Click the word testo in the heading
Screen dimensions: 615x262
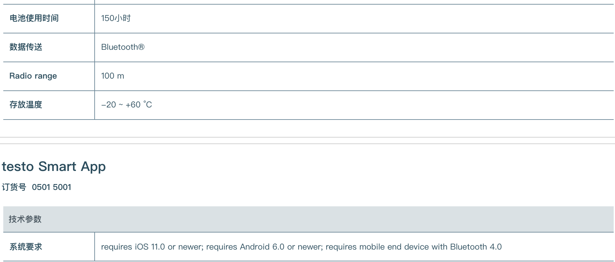pos(18,167)
